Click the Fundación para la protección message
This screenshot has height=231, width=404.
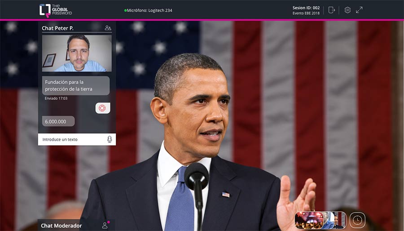point(76,85)
